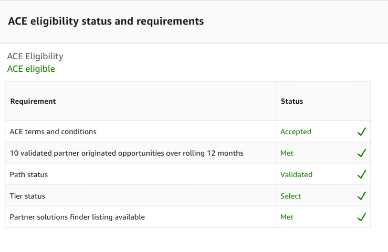This screenshot has height=252, width=388.
Task: Select the 'ACE eligibility status and requirements' heading
Action: 106,21
